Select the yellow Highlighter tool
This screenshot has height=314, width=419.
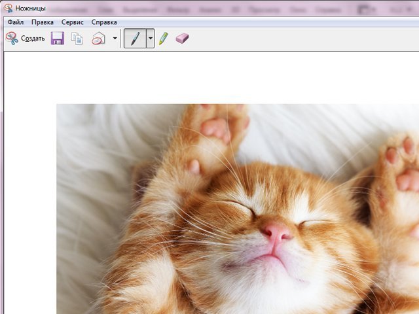[x=163, y=39]
